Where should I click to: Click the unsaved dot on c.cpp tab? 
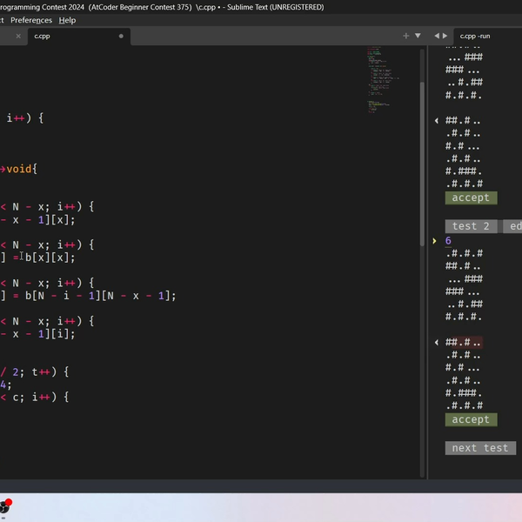point(121,37)
